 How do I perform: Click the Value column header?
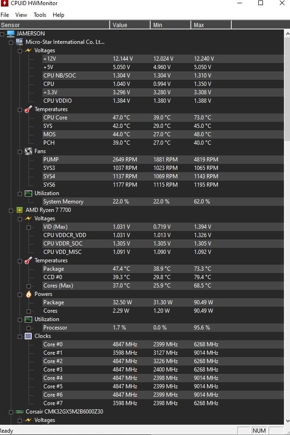pos(130,25)
